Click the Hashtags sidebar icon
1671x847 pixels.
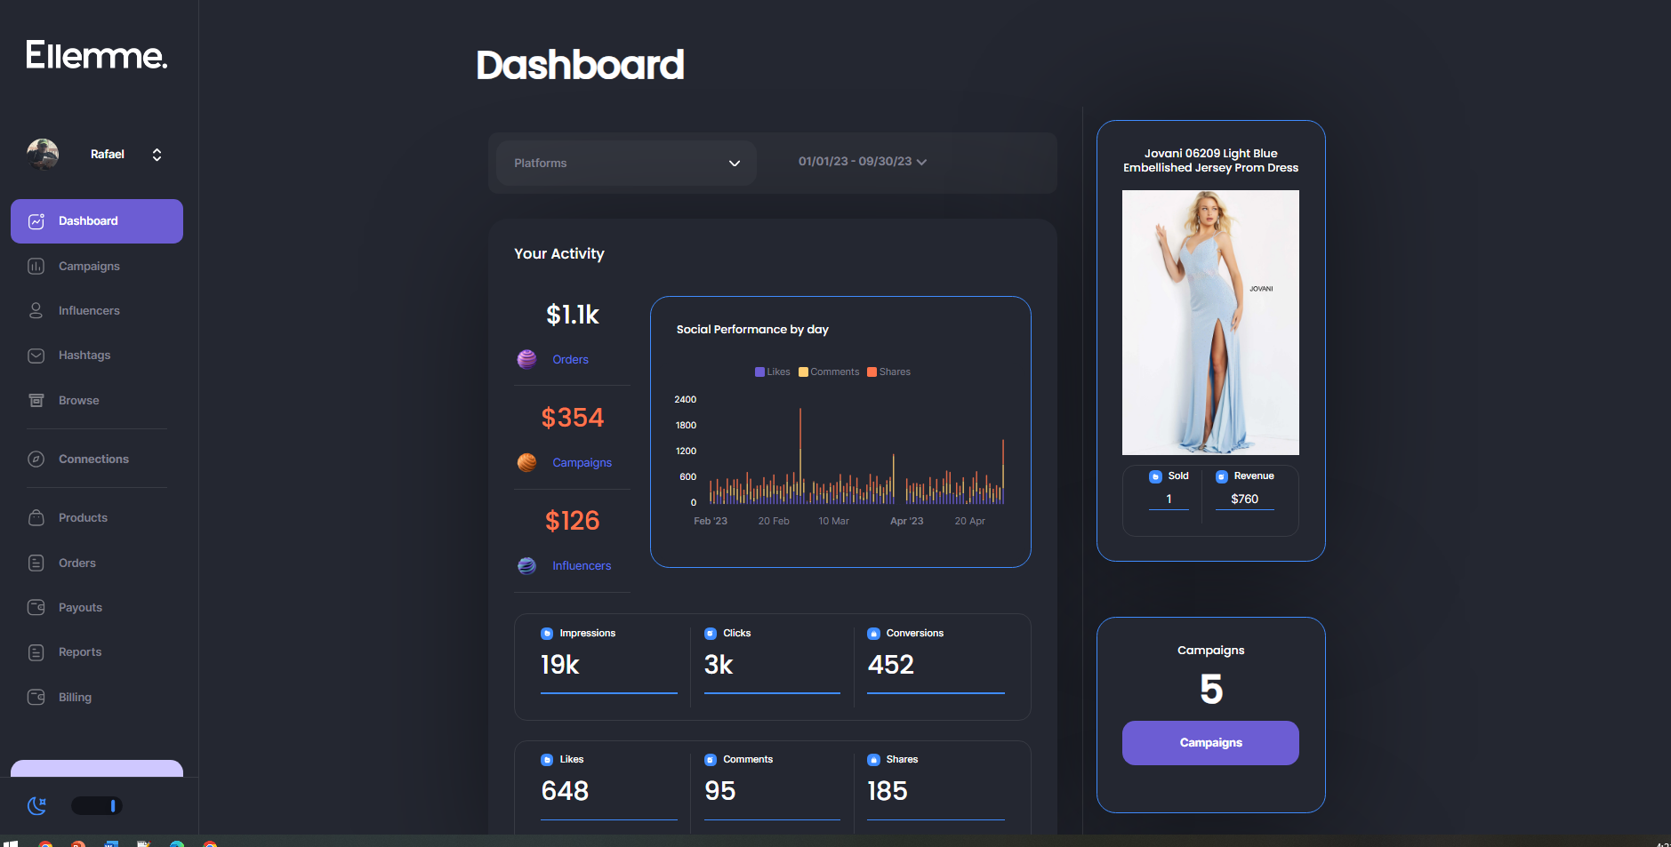36,356
